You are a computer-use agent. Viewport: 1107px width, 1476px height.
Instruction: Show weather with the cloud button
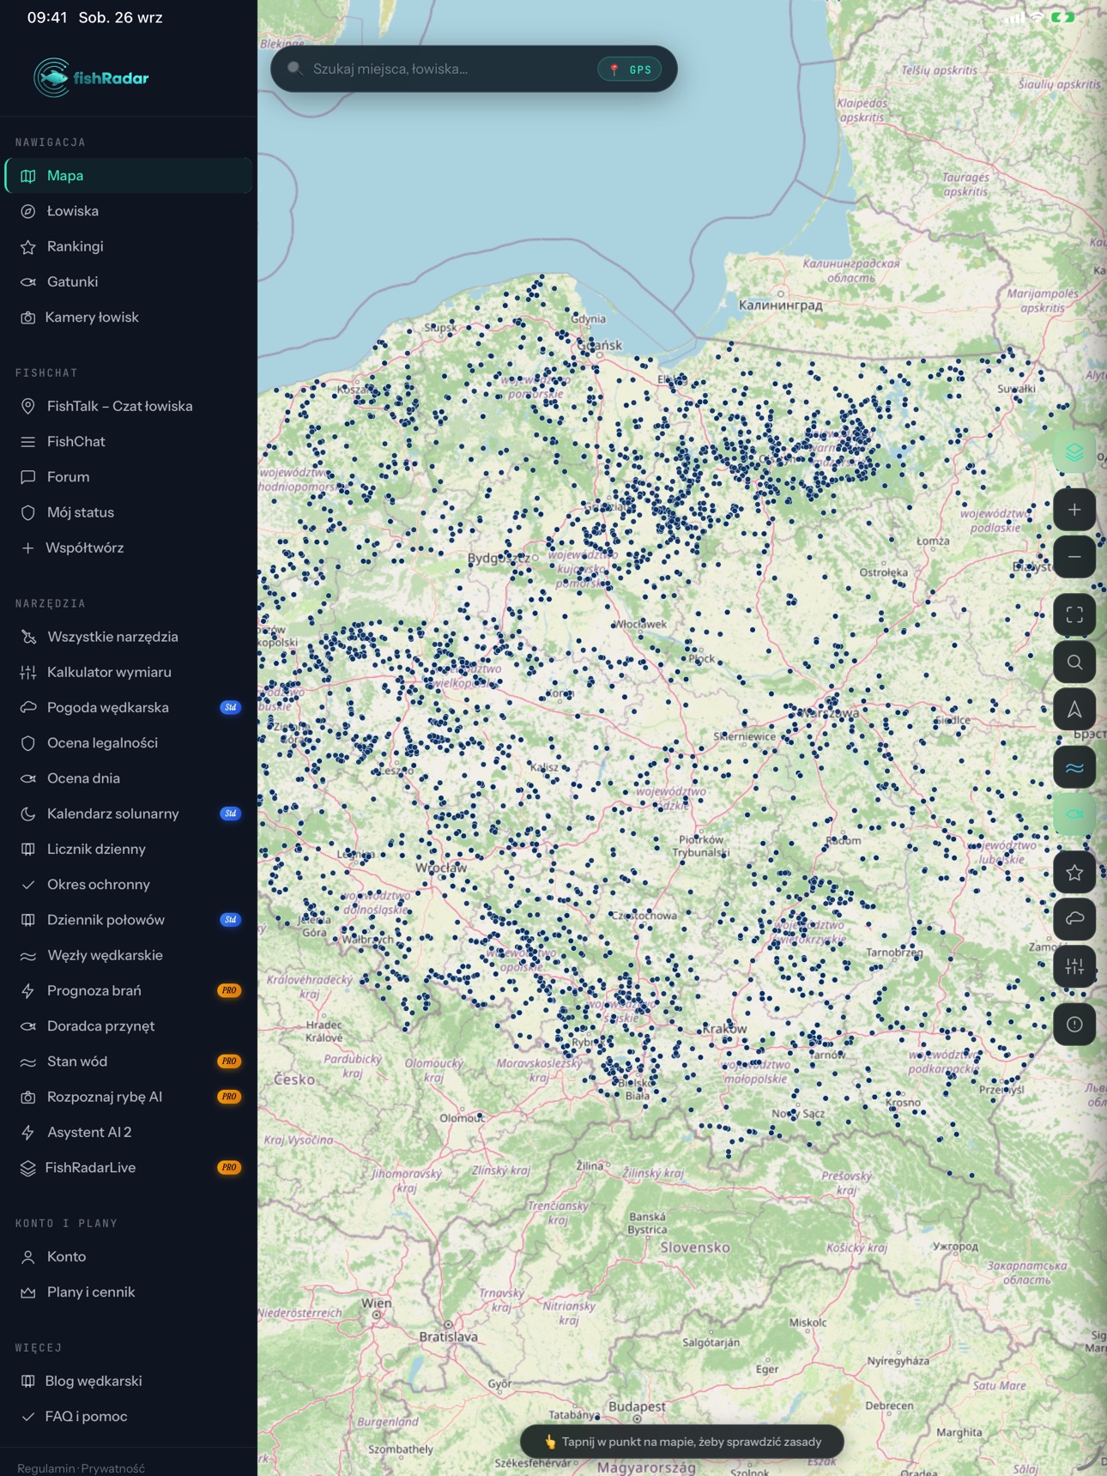click(1074, 919)
